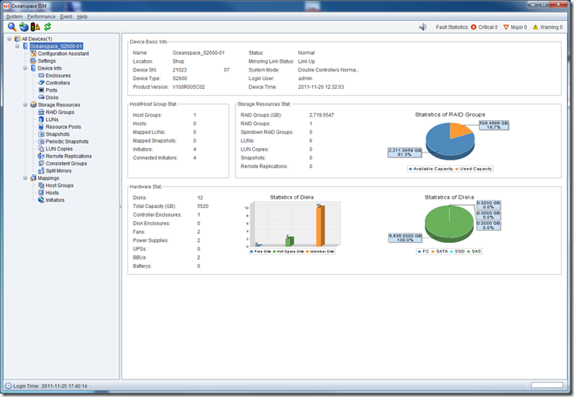Click the orange Member Disk bar
Image resolution: width=574 pixels, height=397 pixels.
(319, 225)
